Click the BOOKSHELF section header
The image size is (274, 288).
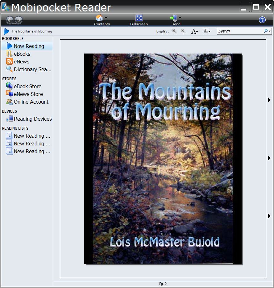pyautogui.click(x=13, y=39)
